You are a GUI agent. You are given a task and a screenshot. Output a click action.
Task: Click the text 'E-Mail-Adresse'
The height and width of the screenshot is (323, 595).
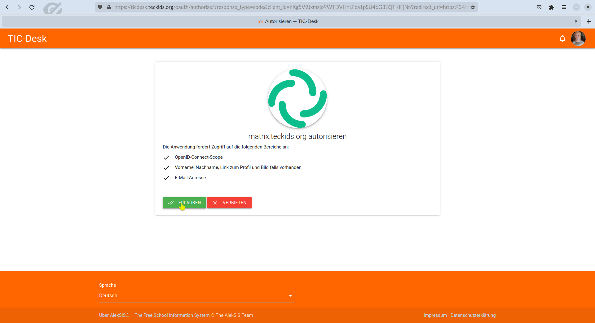[x=190, y=178]
